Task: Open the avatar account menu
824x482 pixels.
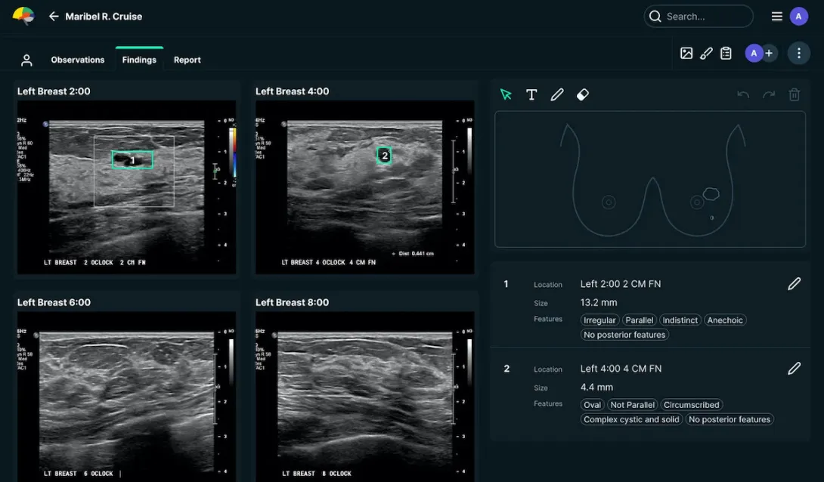Action: pos(799,16)
